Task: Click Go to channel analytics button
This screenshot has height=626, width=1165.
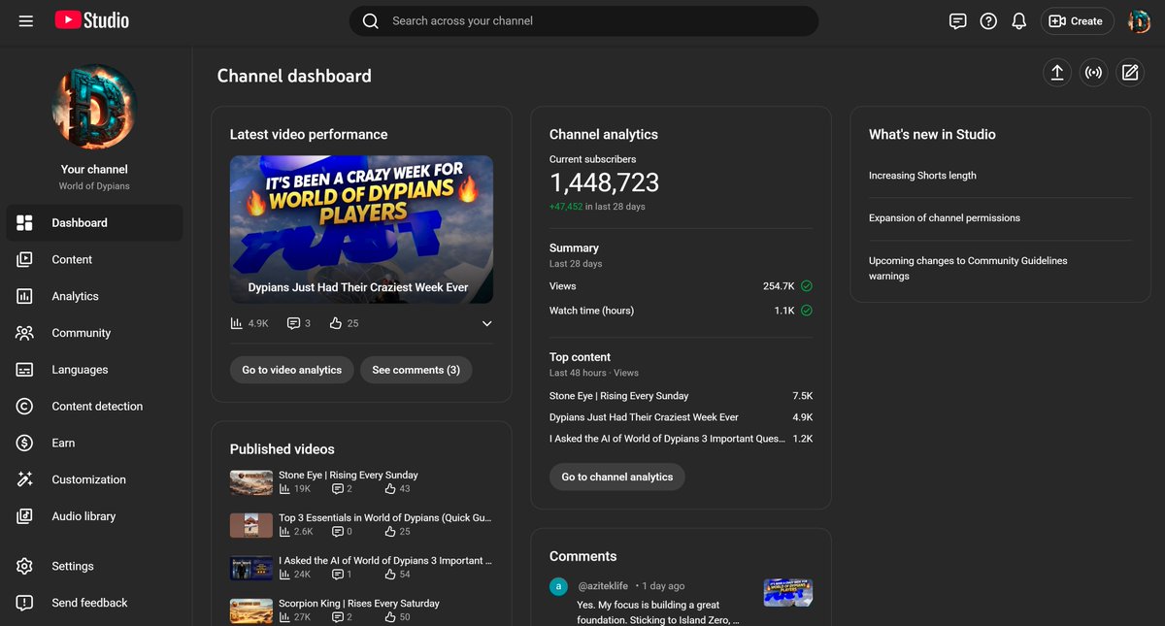Action: tap(617, 477)
